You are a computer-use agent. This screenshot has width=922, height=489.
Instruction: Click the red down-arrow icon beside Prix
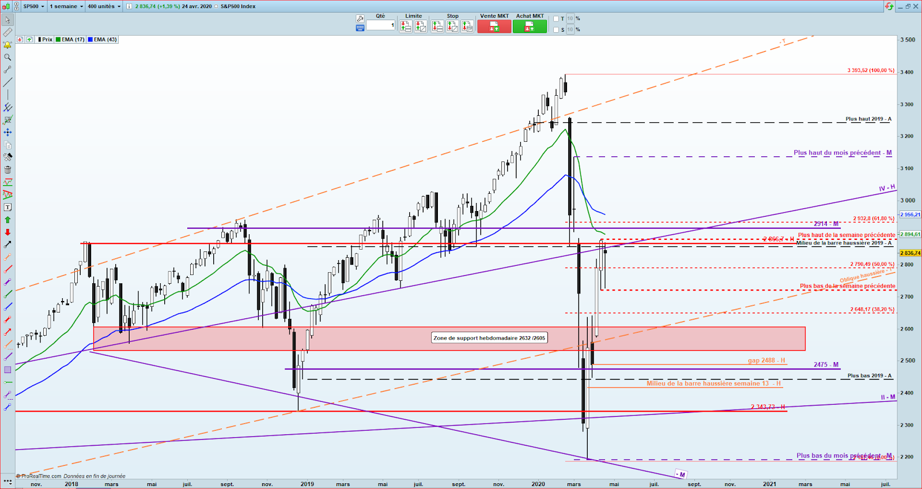[x=20, y=40]
